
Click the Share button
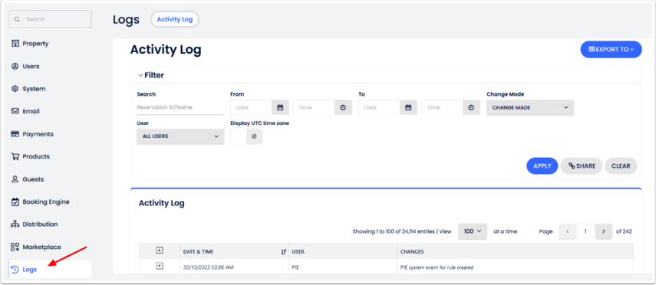(582, 166)
